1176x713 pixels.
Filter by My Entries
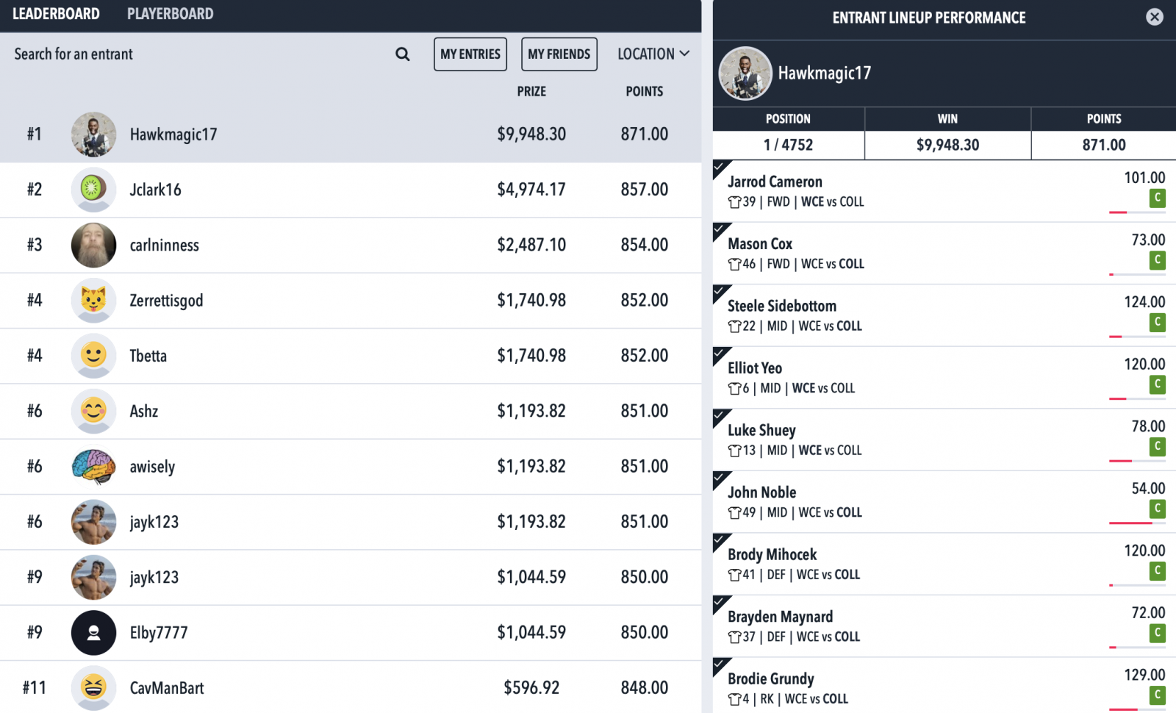(x=470, y=54)
